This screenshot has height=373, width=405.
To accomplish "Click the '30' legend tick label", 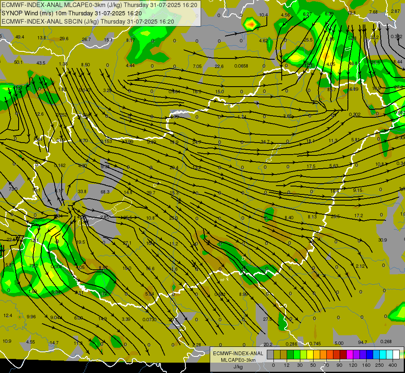I will point(300,365).
